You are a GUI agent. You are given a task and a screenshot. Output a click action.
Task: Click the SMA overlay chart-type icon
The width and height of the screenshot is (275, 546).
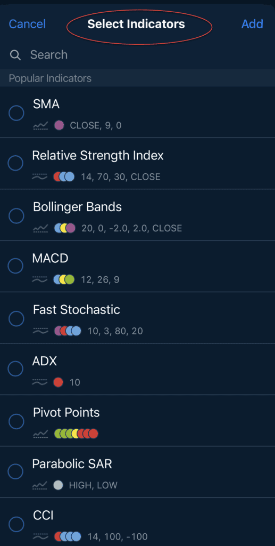[x=40, y=125]
